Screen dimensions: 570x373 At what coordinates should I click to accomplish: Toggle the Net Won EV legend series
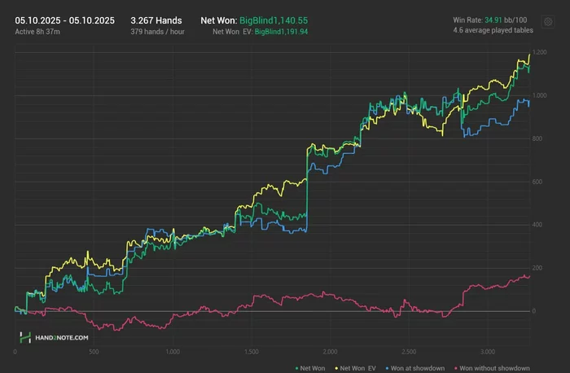coord(354,368)
